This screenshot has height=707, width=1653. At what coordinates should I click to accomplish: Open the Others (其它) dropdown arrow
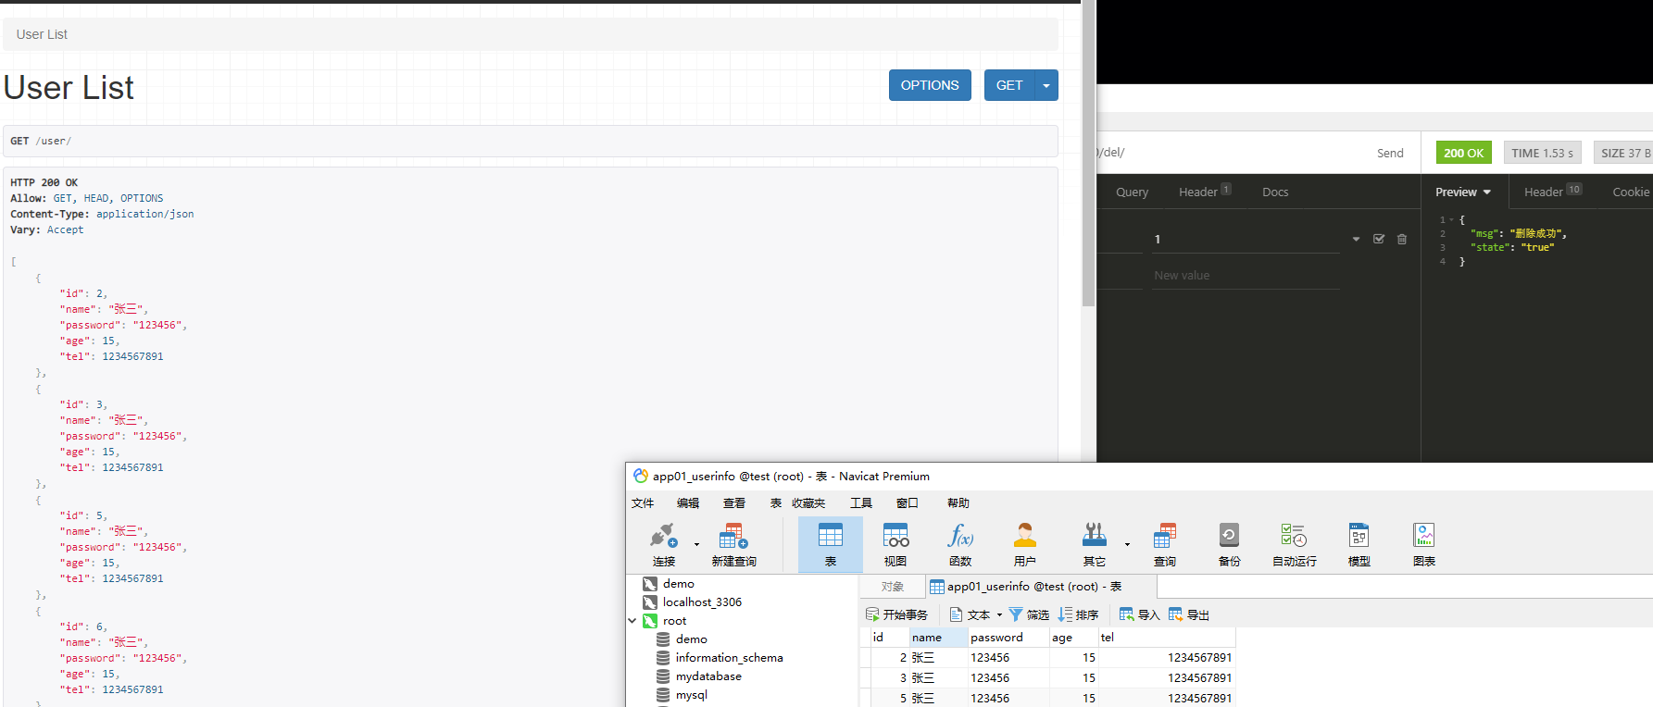(x=1127, y=544)
